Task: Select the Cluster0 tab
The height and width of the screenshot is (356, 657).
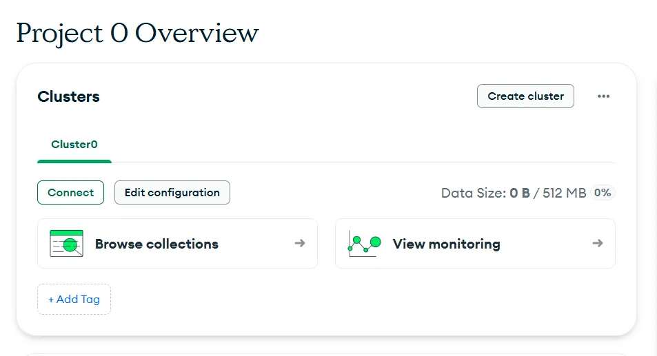Action: pos(74,145)
